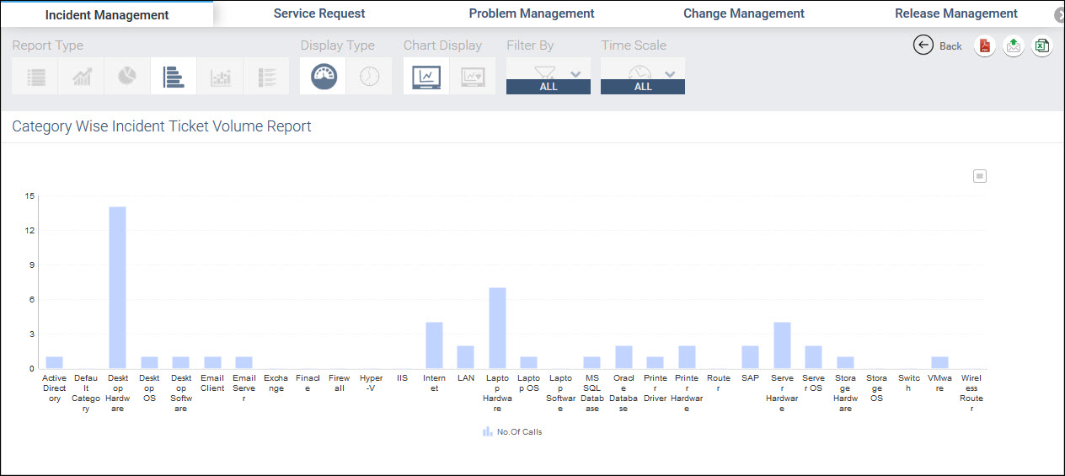
Task: Click the Laptop Hardware bar in chart
Action: [497, 328]
